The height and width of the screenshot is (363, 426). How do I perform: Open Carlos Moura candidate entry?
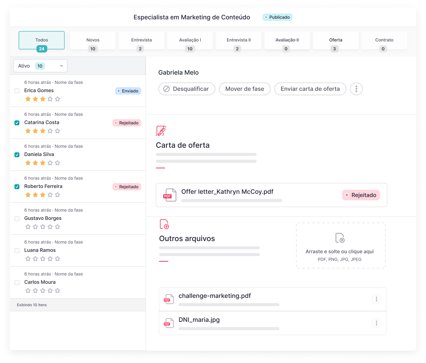40,282
